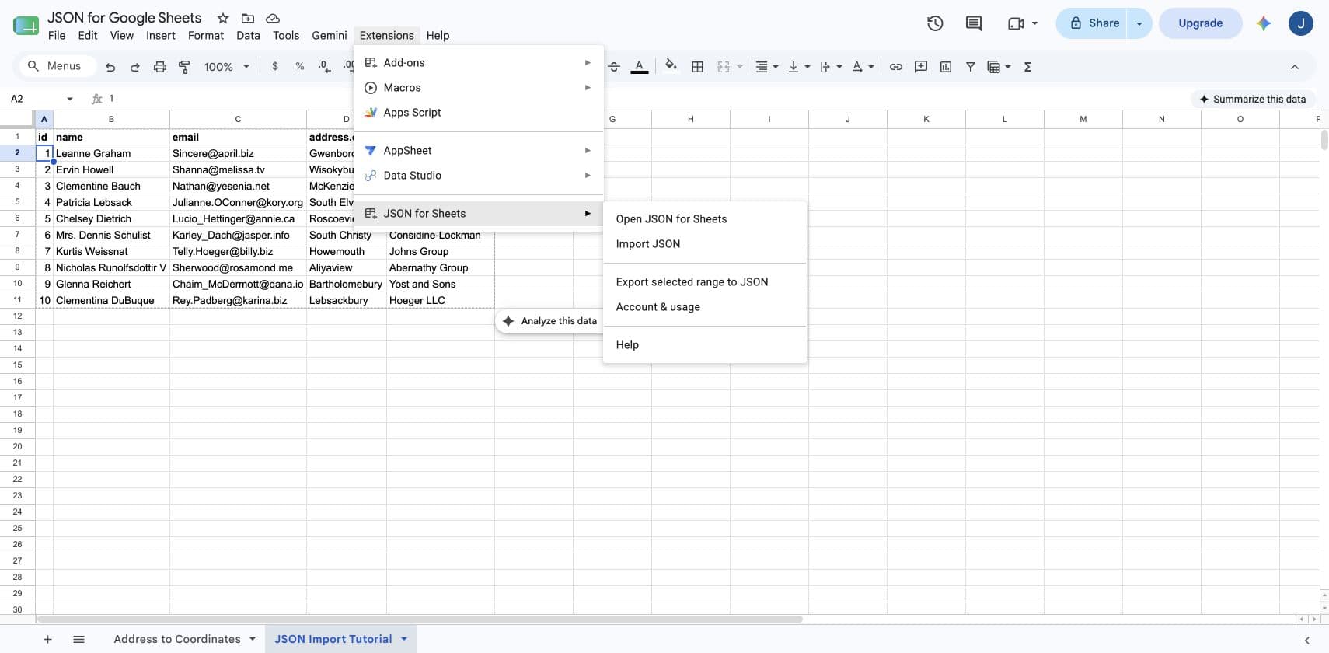Choose Import JSON
1329x653 pixels.
coord(705,243)
